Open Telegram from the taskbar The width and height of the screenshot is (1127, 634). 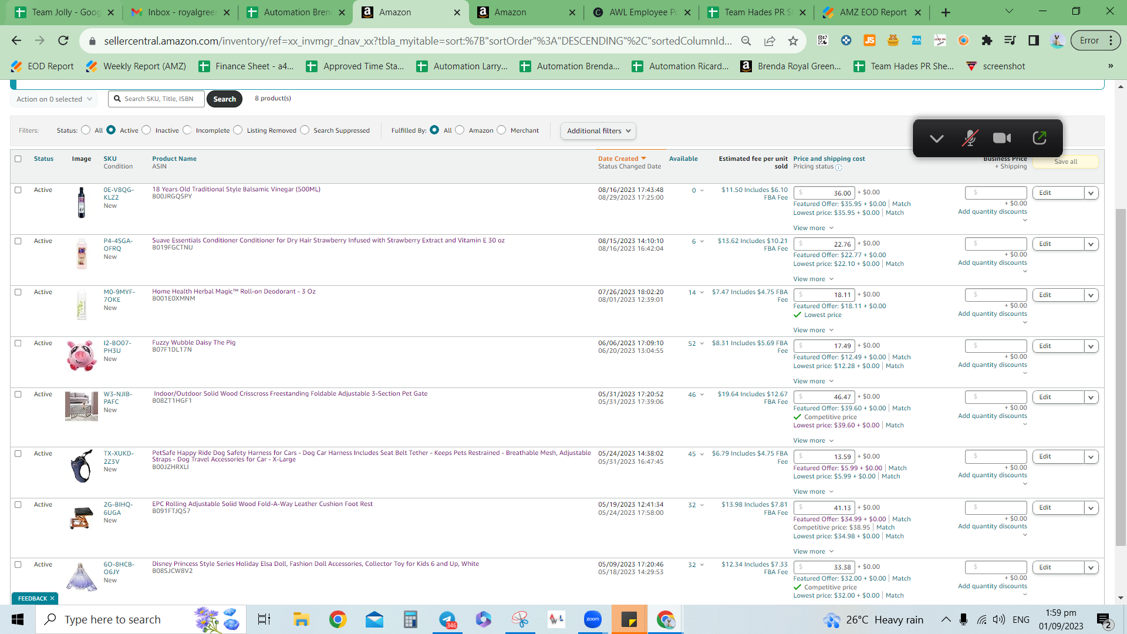tap(447, 619)
